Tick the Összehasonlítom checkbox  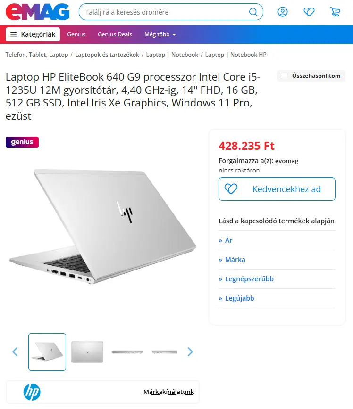click(284, 76)
